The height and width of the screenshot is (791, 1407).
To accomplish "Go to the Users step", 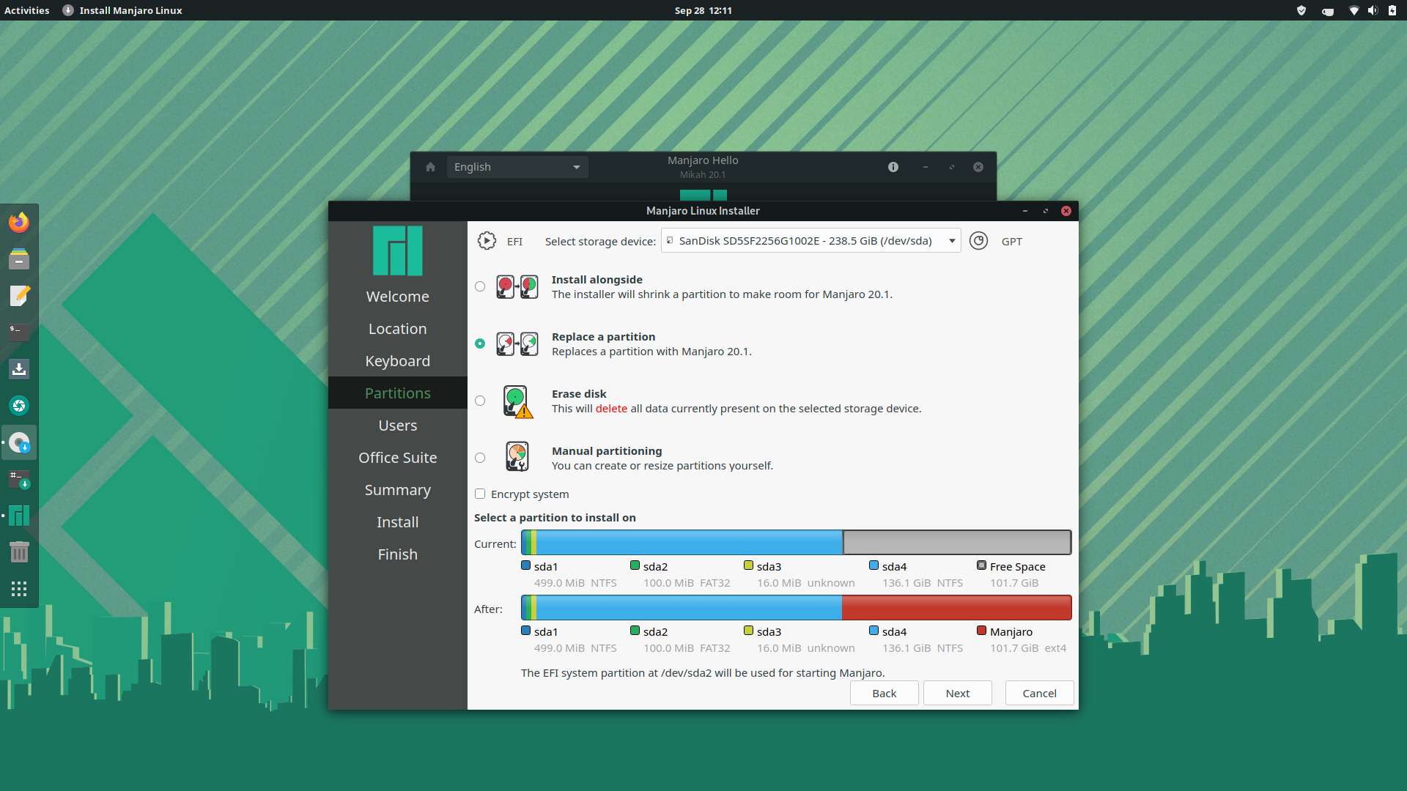I will 398,426.
